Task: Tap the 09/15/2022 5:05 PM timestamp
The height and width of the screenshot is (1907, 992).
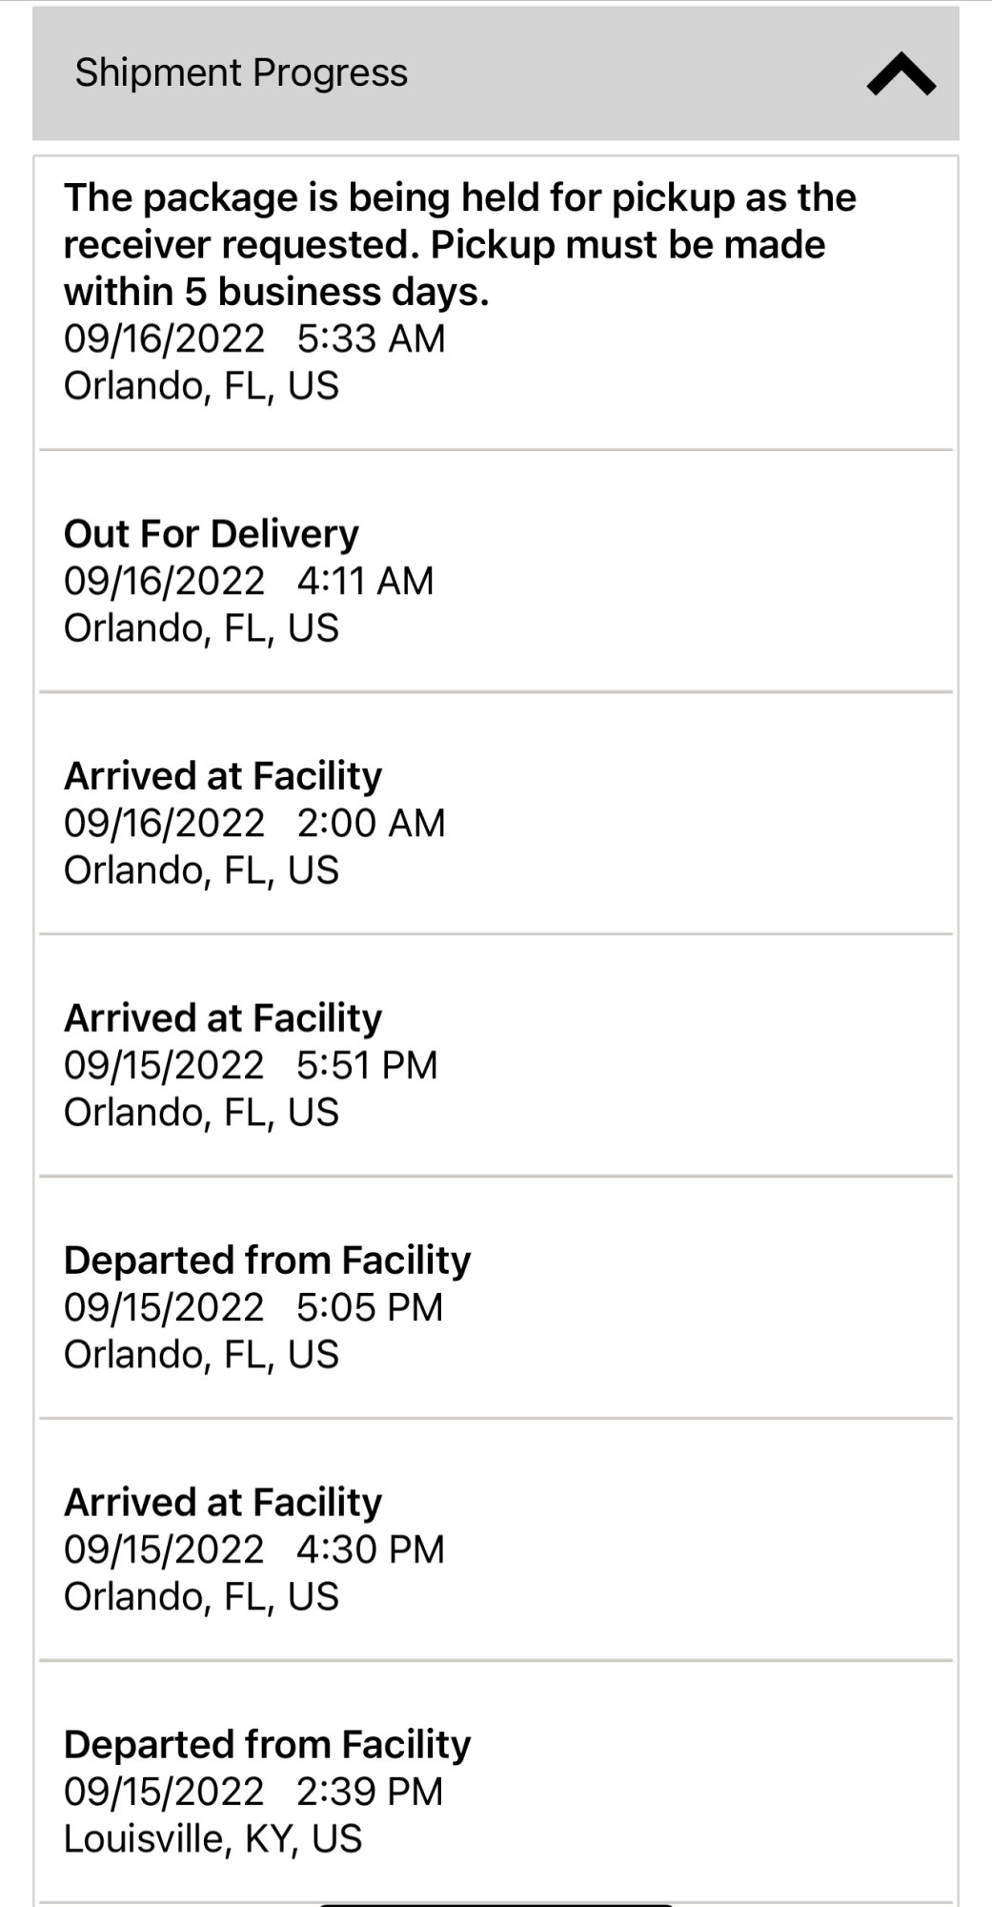Action: pos(253,1307)
